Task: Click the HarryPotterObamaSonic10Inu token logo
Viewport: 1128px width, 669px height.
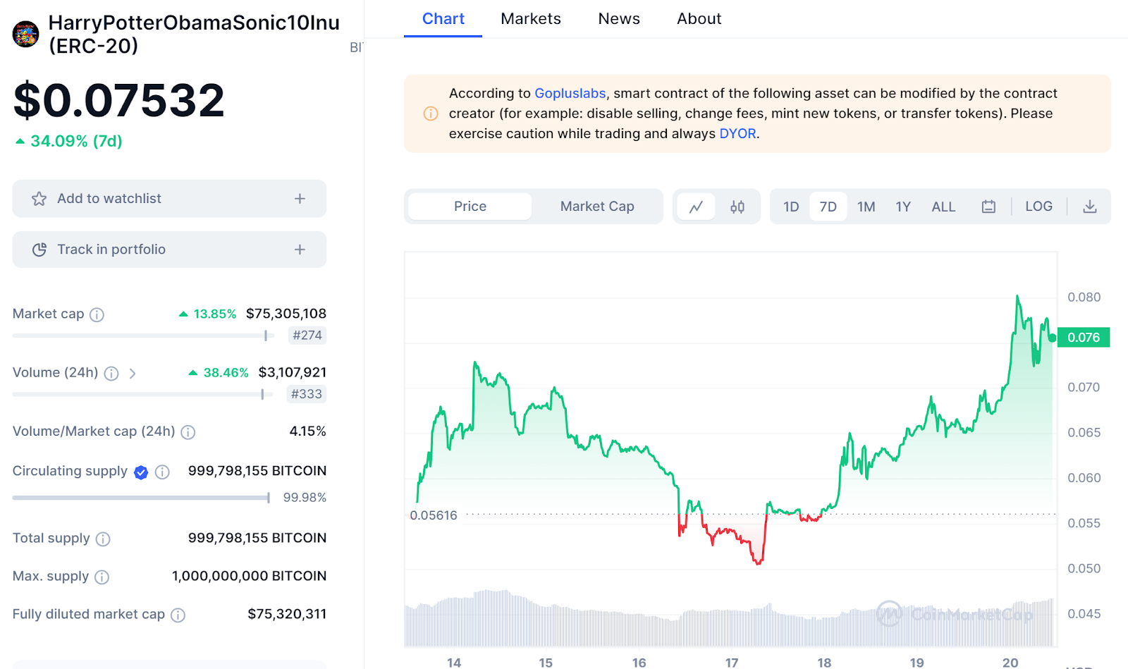Action: pyautogui.click(x=25, y=34)
